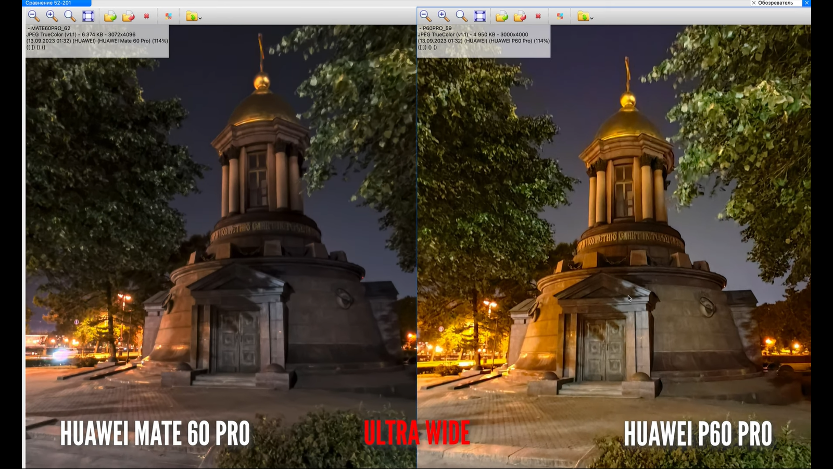The image size is (833, 469).
Task: Click green-arrow folder icon in left toolbar
Action: click(110, 17)
